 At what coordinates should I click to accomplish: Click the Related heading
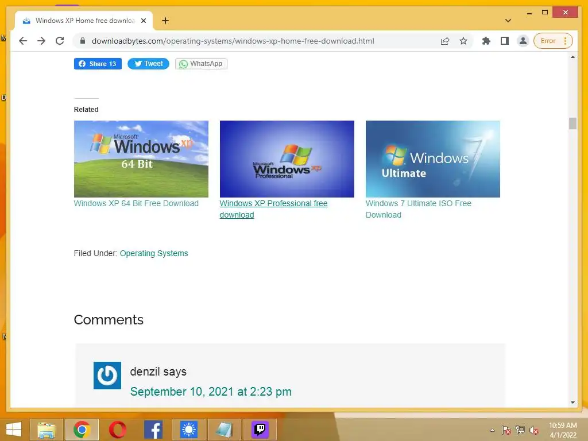coord(86,110)
